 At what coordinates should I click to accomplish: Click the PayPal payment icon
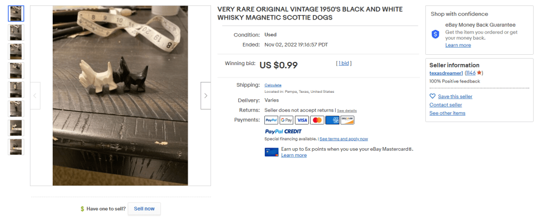pyautogui.click(x=271, y=120)
